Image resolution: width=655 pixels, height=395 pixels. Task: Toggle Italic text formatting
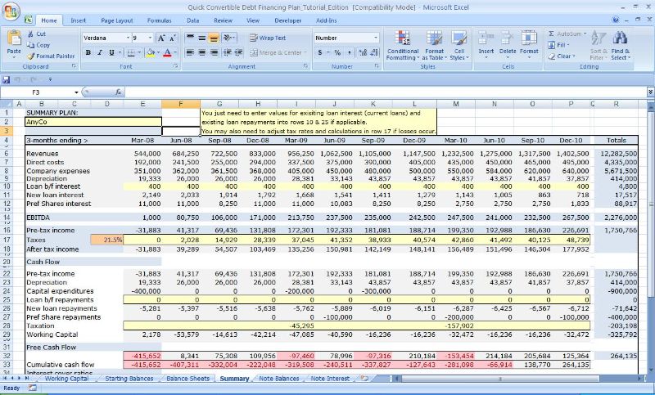click(100, 52)
